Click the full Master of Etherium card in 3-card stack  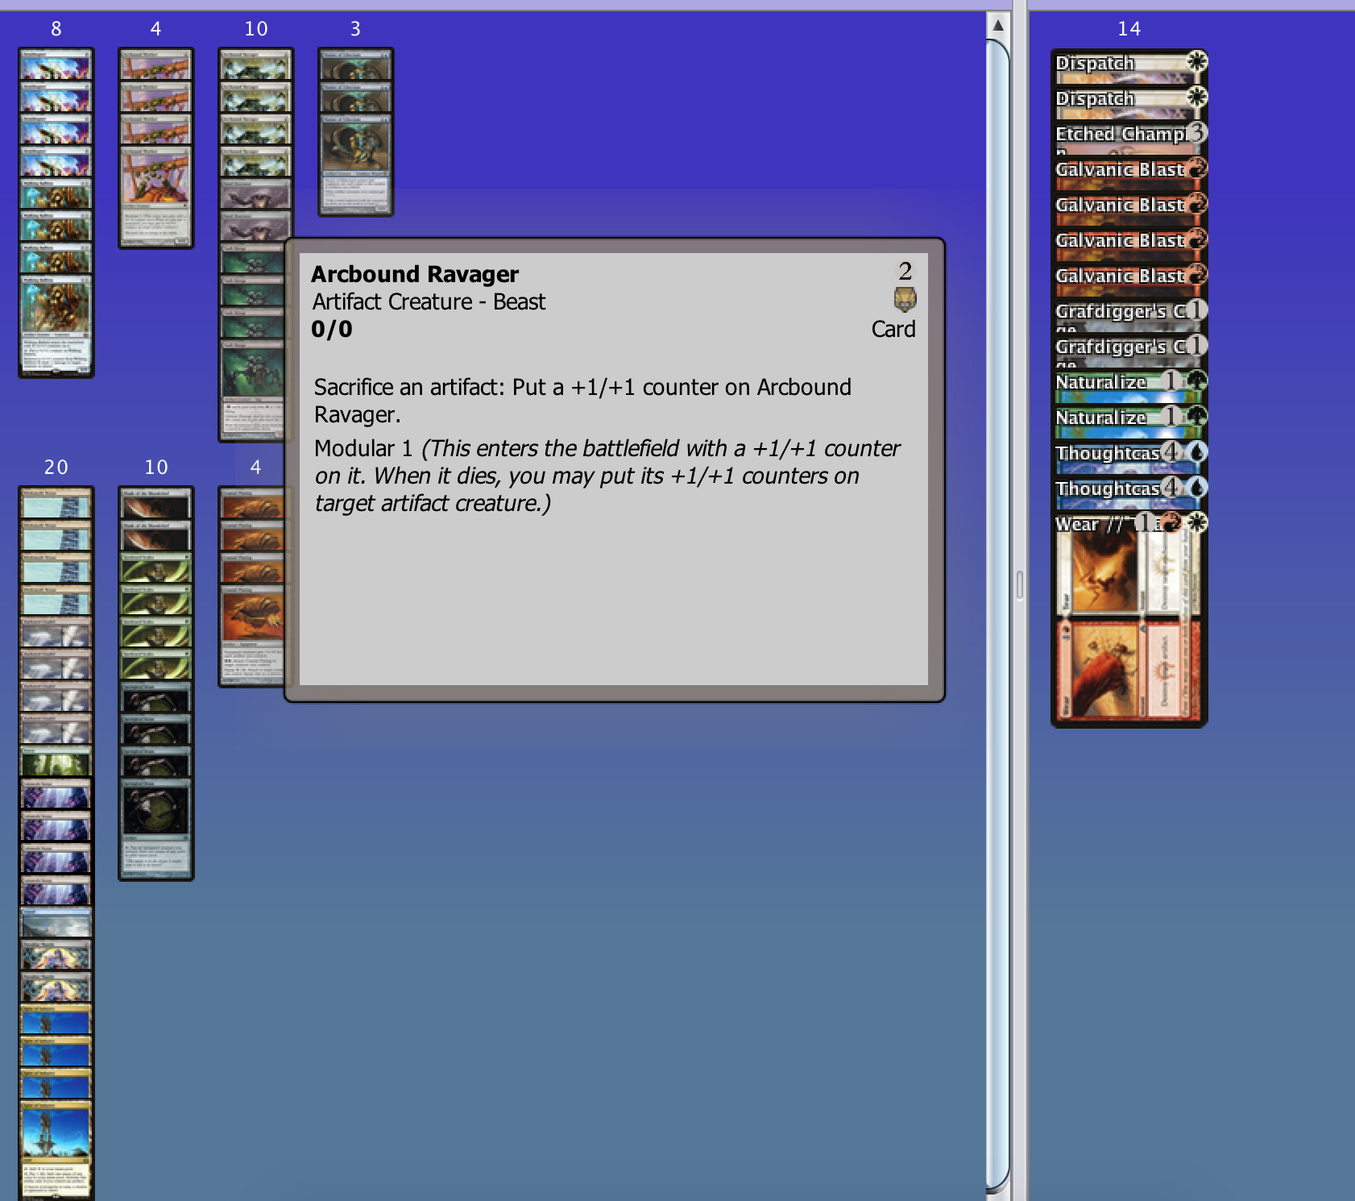click(x=356, y=164)
